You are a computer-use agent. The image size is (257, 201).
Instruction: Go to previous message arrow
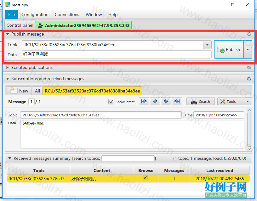(x=155, y=102)
